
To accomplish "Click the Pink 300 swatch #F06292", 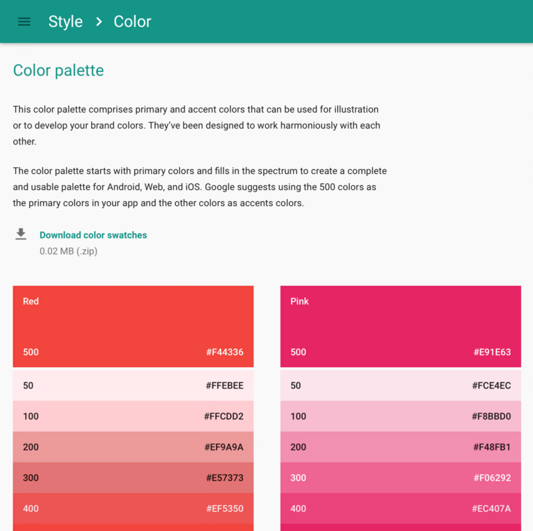I will [400, 478].
